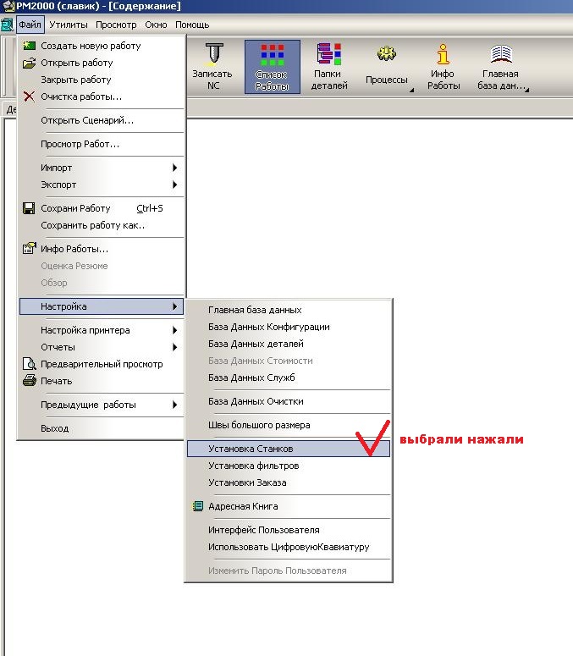Open the Файл menu
Screen dimensions: 573x656
click(x=30, y=25)
